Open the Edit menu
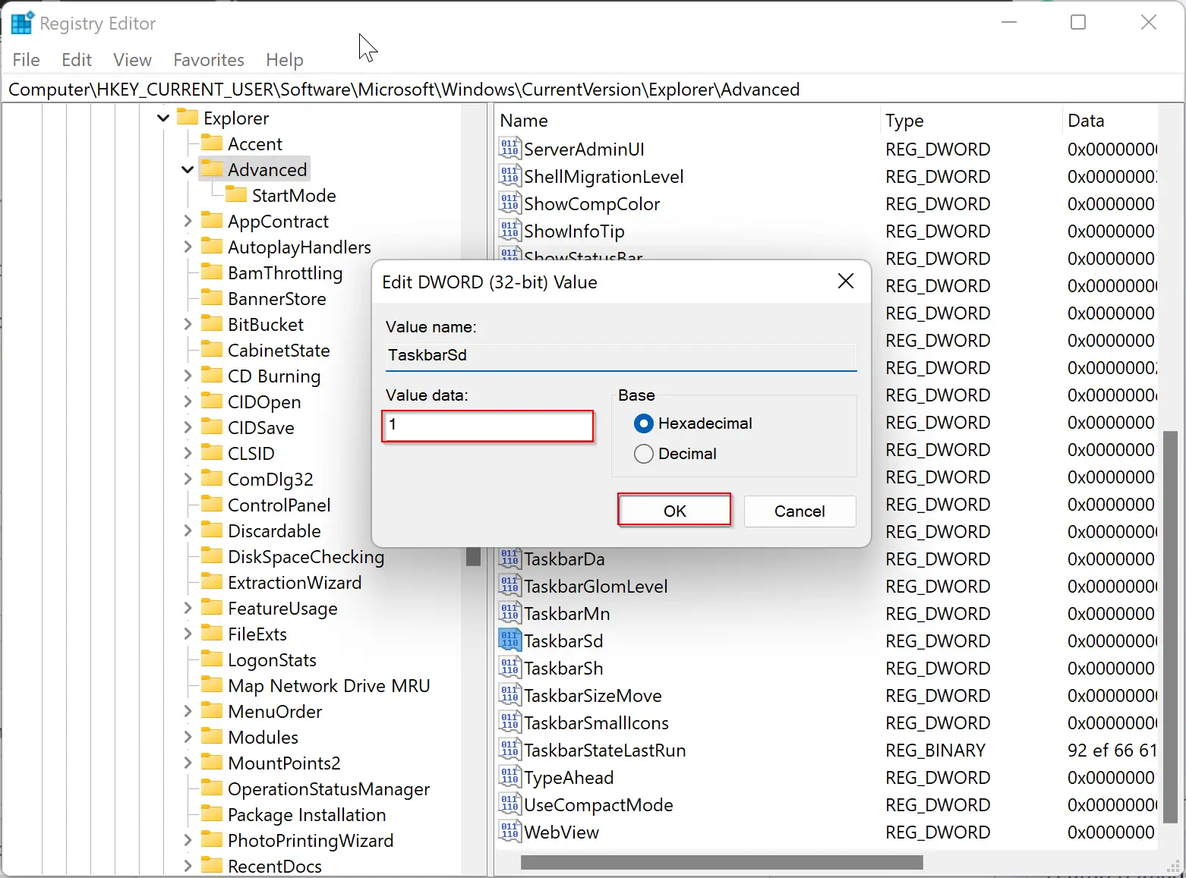 click(x=77, y=60)
